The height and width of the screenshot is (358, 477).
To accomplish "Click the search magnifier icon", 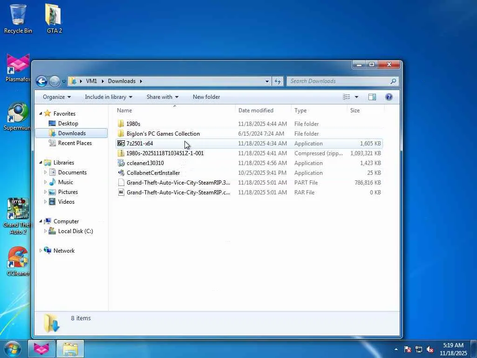I will point(393,81).
